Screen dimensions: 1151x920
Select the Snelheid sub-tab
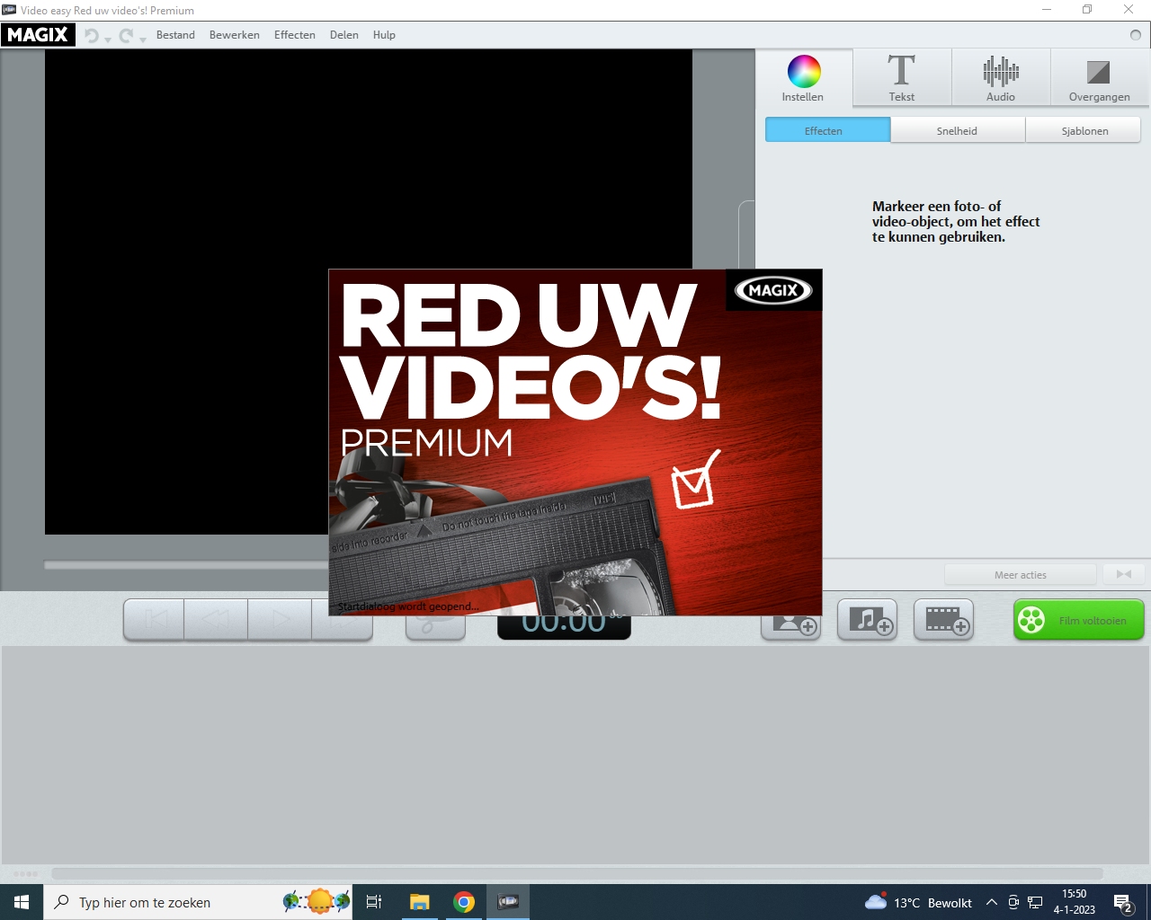pos(958,130)
